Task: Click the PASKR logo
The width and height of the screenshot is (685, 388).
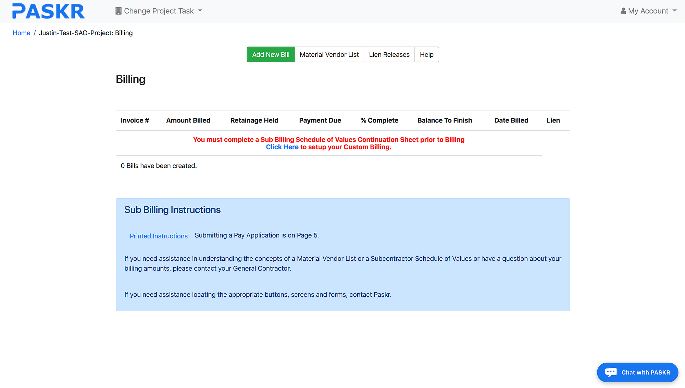Action: pos(48,11)
